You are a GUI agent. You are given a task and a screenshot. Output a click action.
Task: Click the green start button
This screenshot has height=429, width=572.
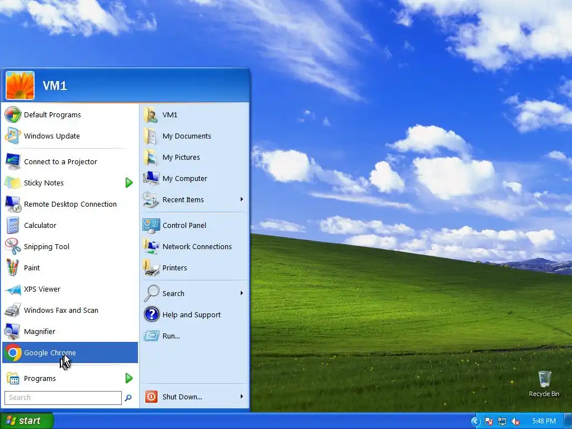tap(27, 421)
